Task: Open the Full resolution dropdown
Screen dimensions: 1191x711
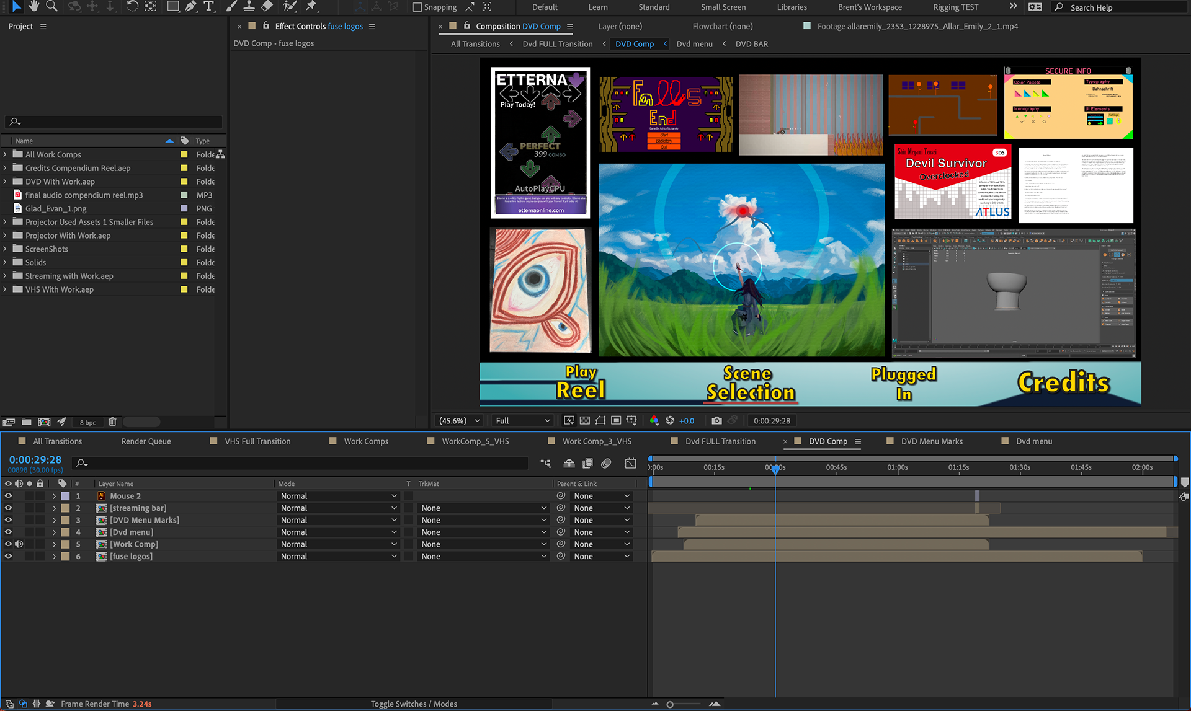Action: click(523, 420)
